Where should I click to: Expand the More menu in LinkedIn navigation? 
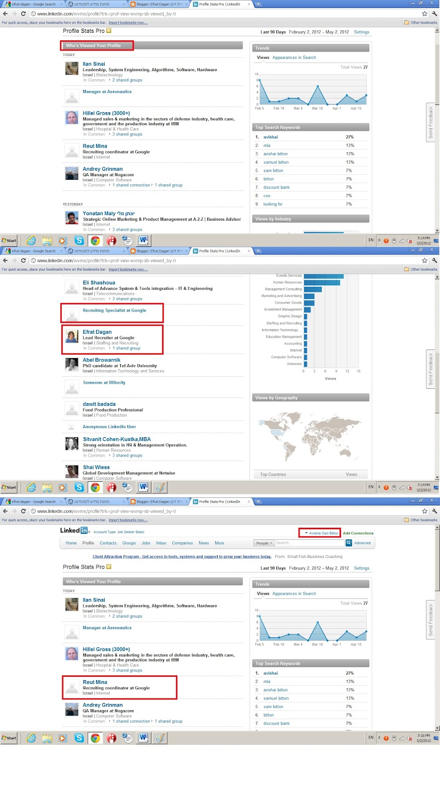(219, 543)
